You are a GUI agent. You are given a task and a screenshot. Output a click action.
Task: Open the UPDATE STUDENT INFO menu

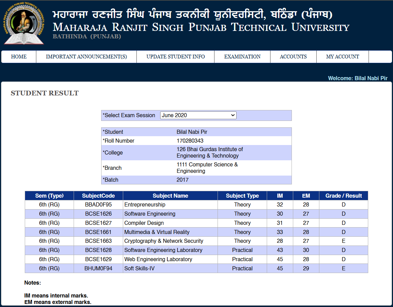pyautogui.click(x=175, y=57)
